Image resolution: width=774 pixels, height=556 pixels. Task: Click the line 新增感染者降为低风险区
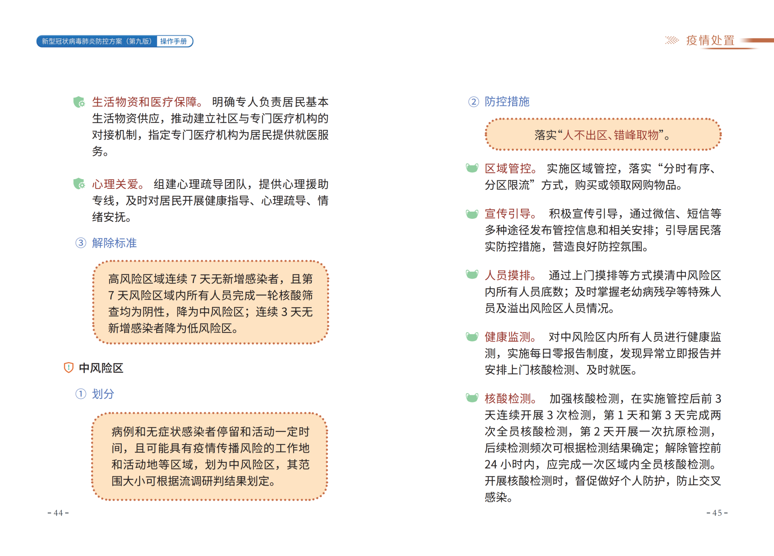click(173, 328)
